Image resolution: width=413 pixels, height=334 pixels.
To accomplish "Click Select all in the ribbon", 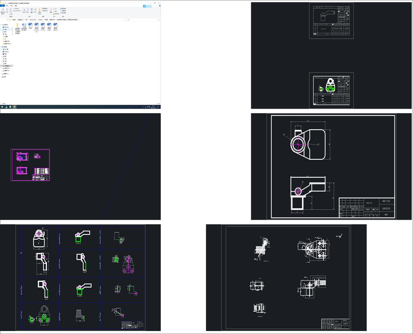I will 63,9.
